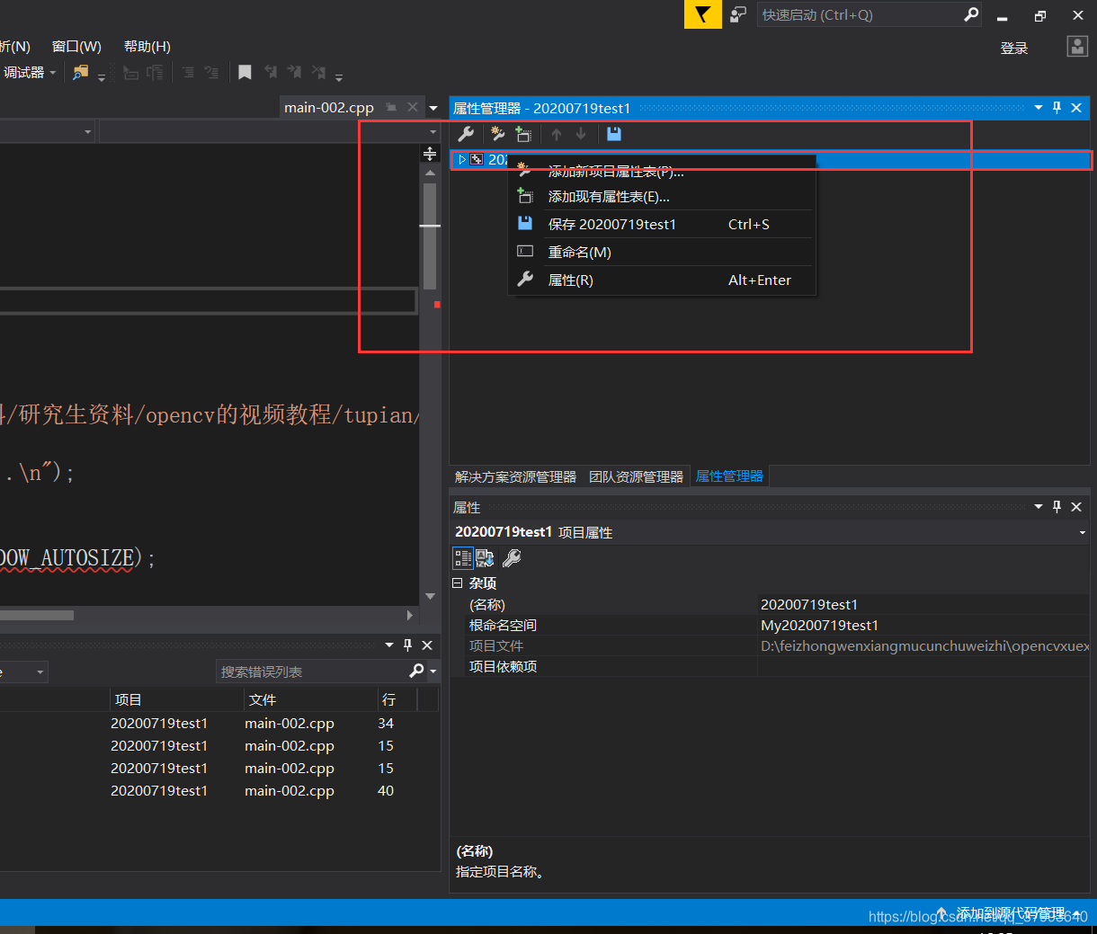
Task: Toggle auto-hide pin on Properties panel
Action: coord(1056,506)
